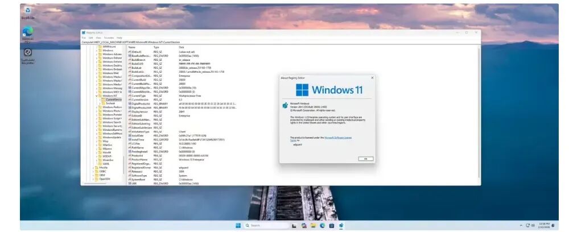Viewport: 569px width, 232px height.
Task: Click the Registry Editor title bar icon
Action: pyautogui.click(x=84, y=32)
